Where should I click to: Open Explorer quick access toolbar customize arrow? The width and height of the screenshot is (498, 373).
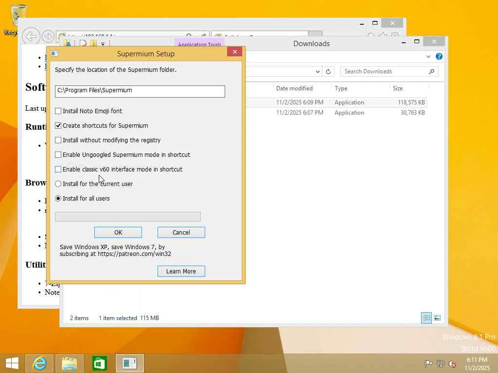click(103, 44)
